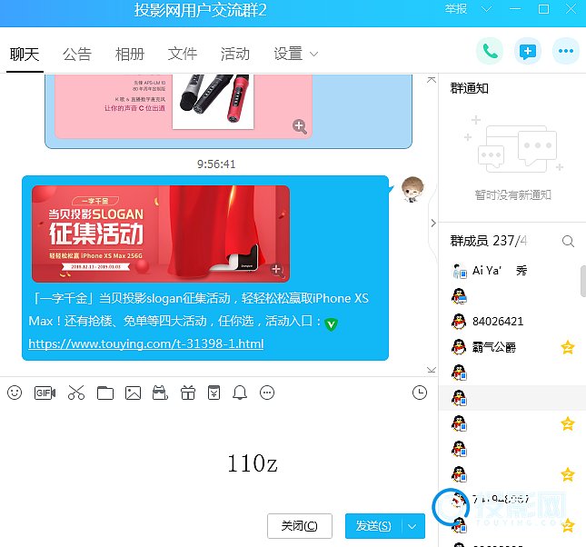Click 举报 report link
The image size is (586, 547).
click(x=456, y=8)
